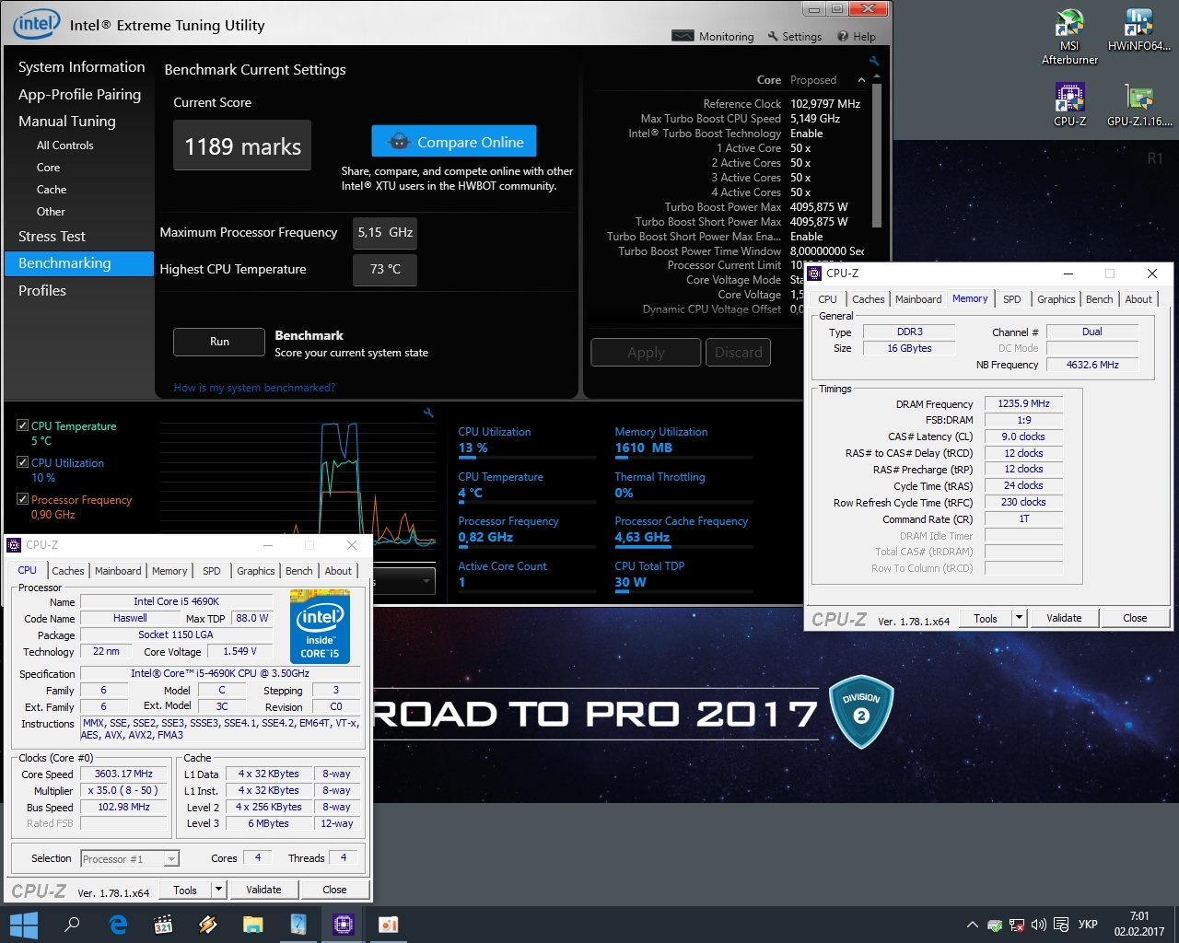Show hidden system tray icons

click(x=972, y=925)
